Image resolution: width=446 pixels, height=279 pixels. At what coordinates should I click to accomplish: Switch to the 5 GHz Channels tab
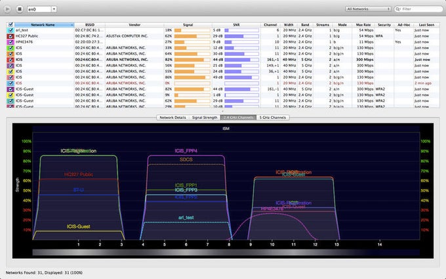[273, 118]
